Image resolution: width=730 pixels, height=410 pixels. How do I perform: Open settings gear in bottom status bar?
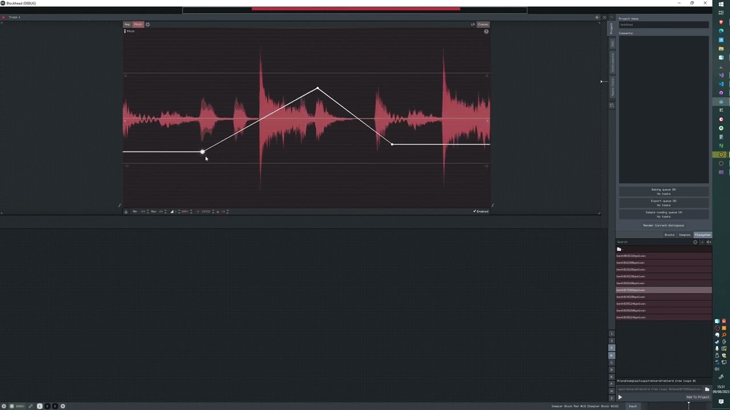(x=4, y=406)
